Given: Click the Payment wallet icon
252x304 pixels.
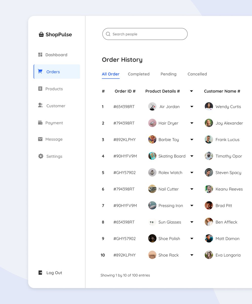Looking at the screenshot, I should 40,123.
